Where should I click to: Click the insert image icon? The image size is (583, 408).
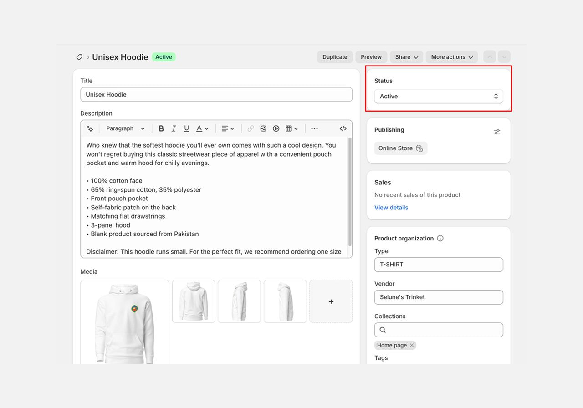263,129
